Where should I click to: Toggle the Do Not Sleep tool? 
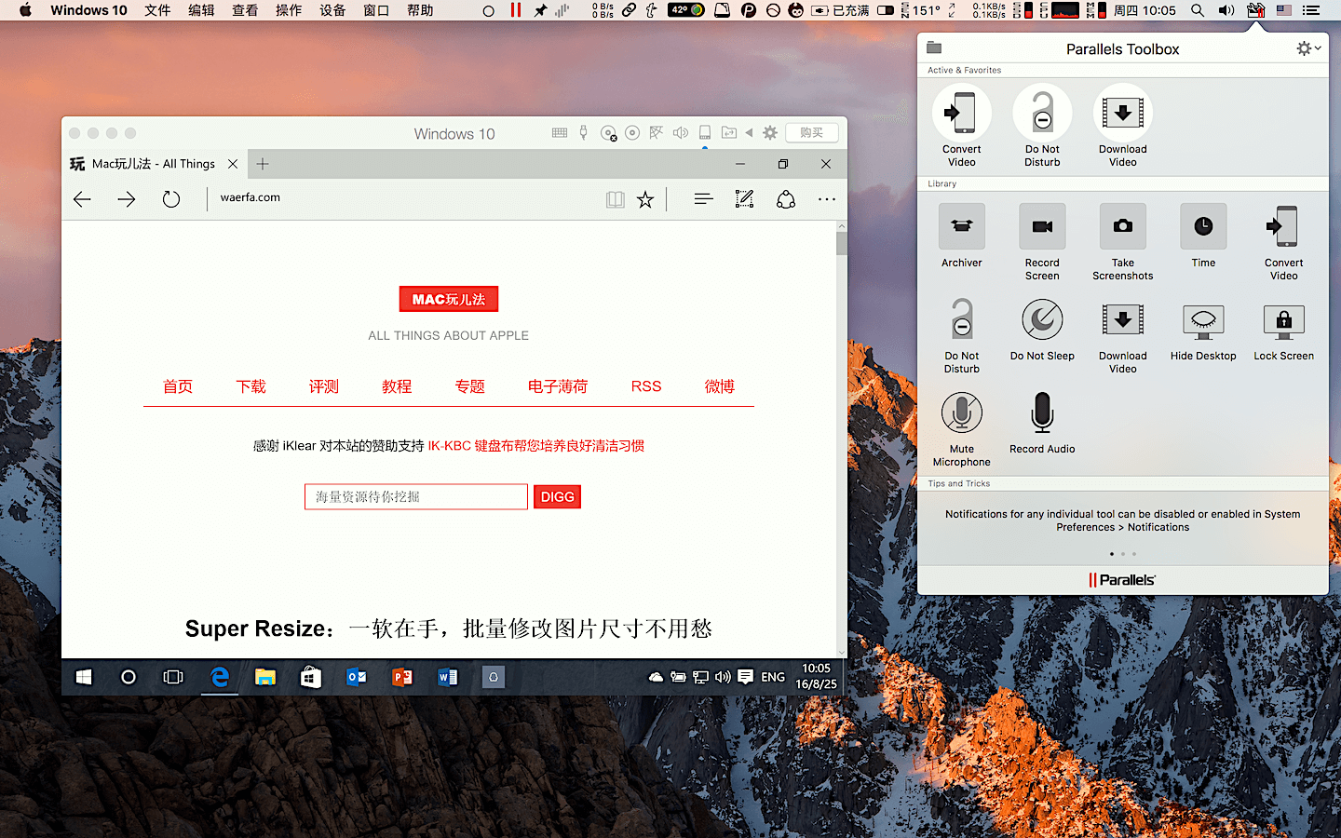pyautogui.click(x=1042, y=329)
